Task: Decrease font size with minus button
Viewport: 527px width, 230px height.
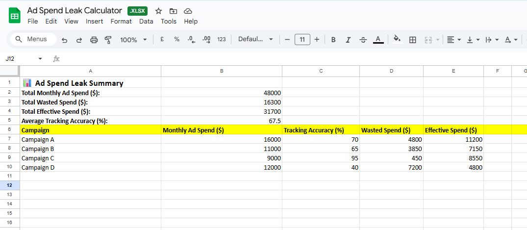Action: tap(287, 39)
